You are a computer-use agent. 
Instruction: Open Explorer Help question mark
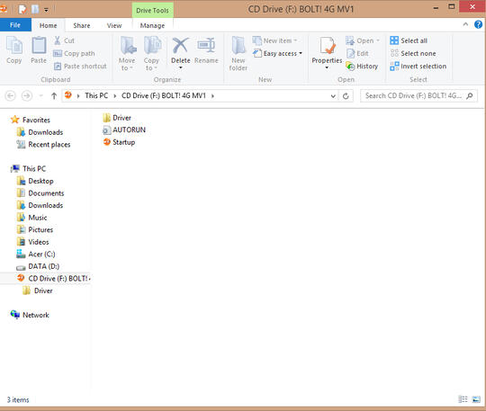tap(478, 24)
